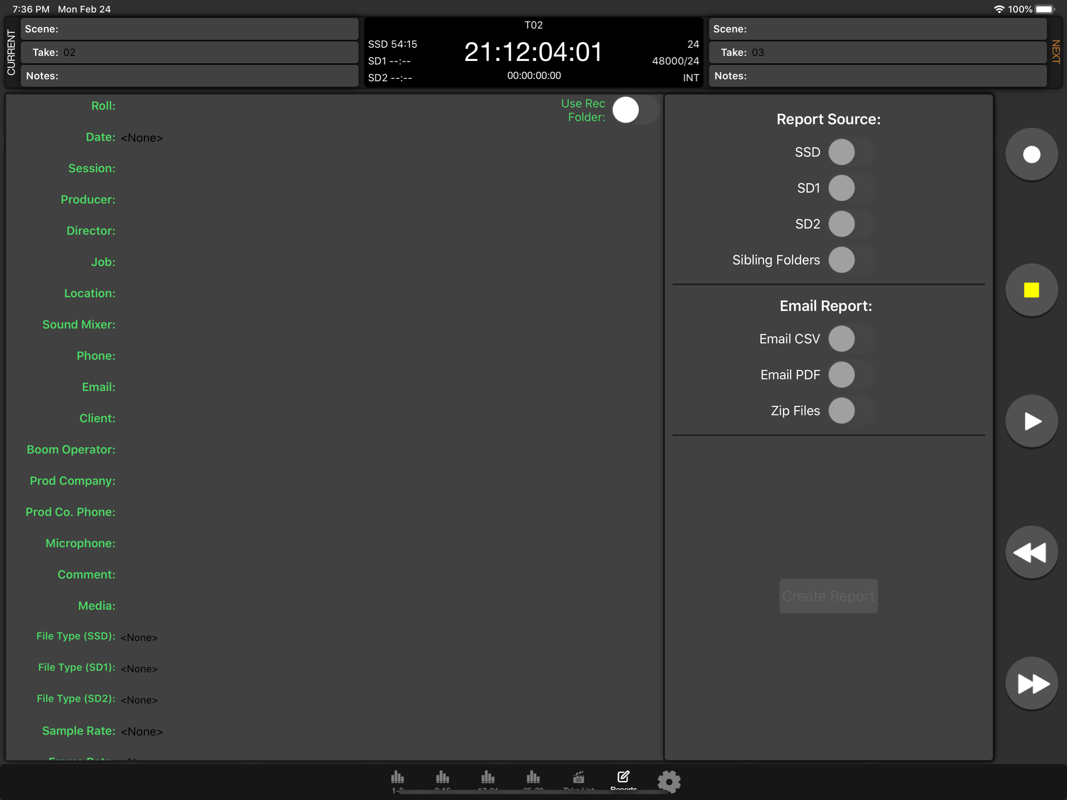The image size is (1067, 800).
Task: Tap the INT timecode source label
Action: (691, 78)
